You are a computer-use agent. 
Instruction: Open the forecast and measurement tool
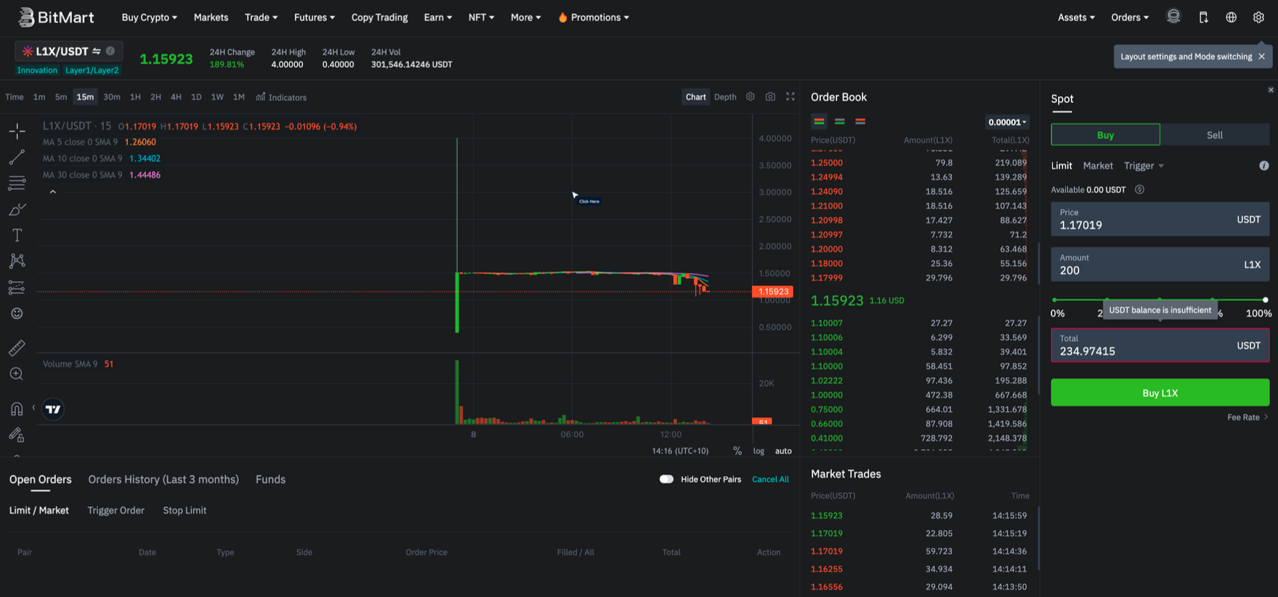[17, 288]
